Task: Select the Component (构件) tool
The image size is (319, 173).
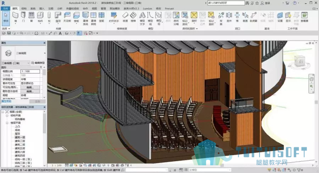Action: point(40,17)
